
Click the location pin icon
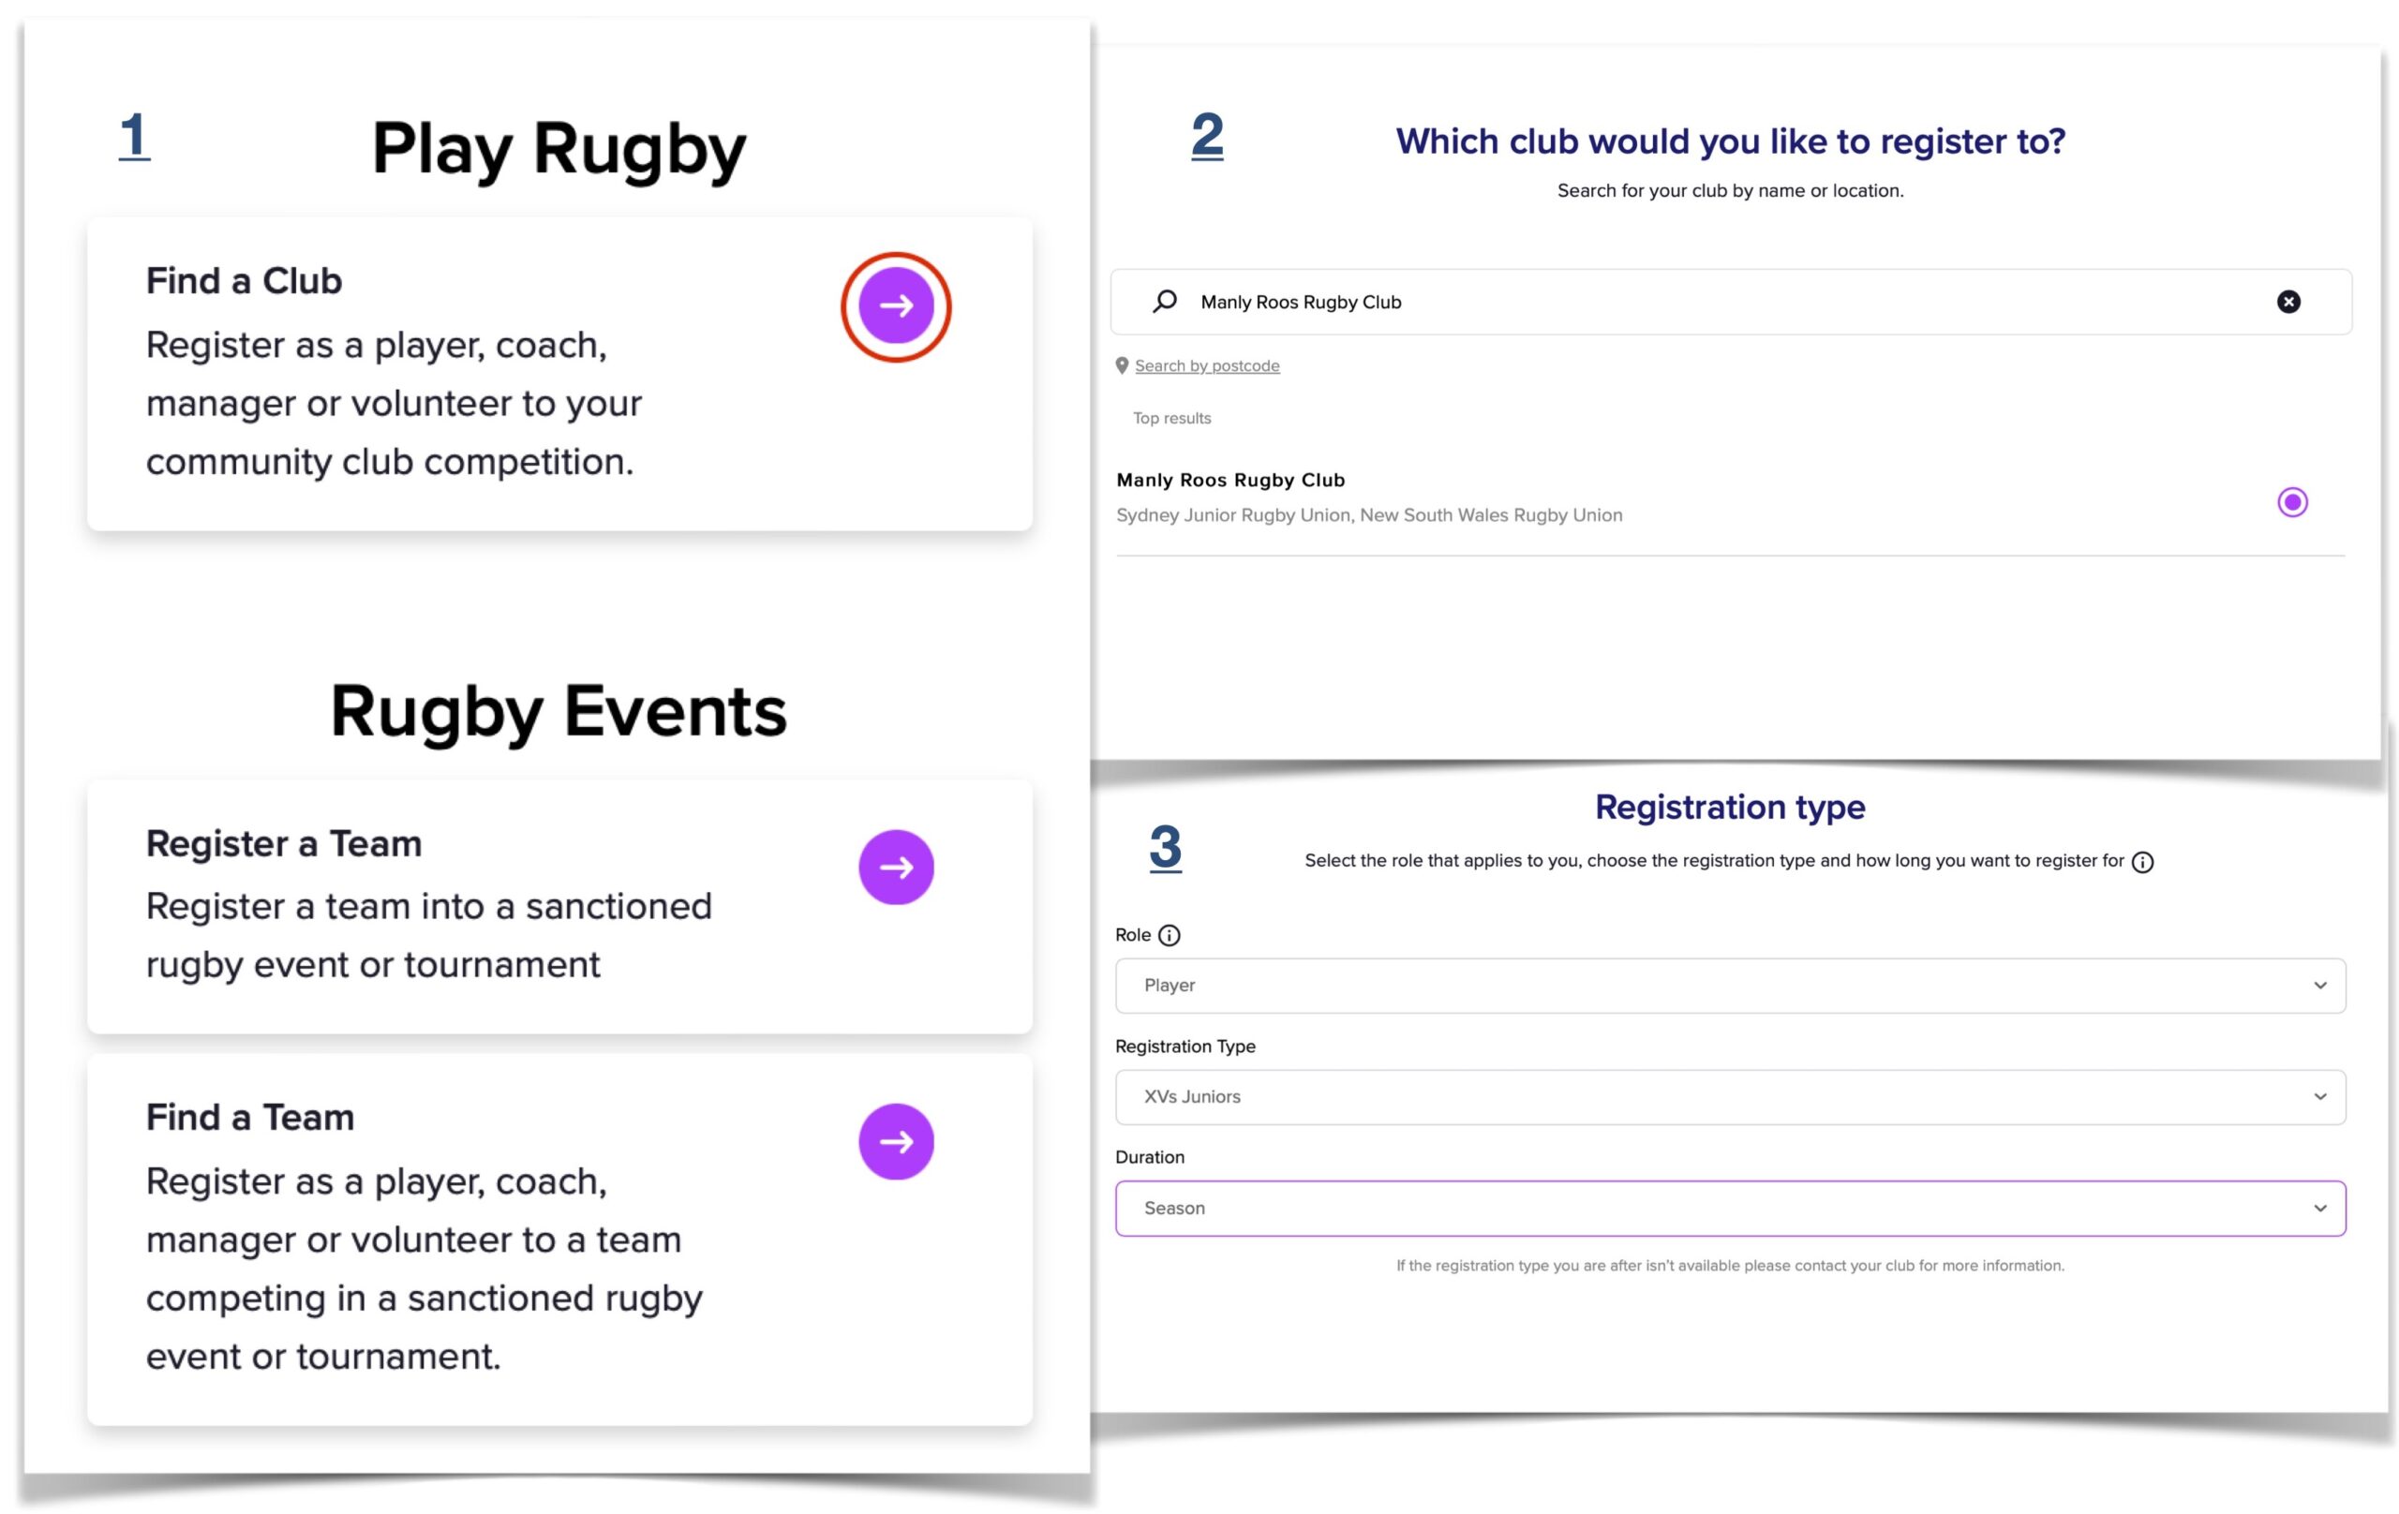pyautogui.click(x=1122, y=365)
